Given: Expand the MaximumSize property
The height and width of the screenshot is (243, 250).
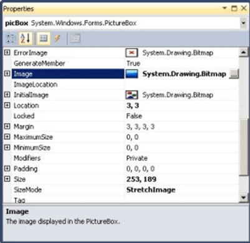Looking at the screenshot, I should click(x=7, y=137).
